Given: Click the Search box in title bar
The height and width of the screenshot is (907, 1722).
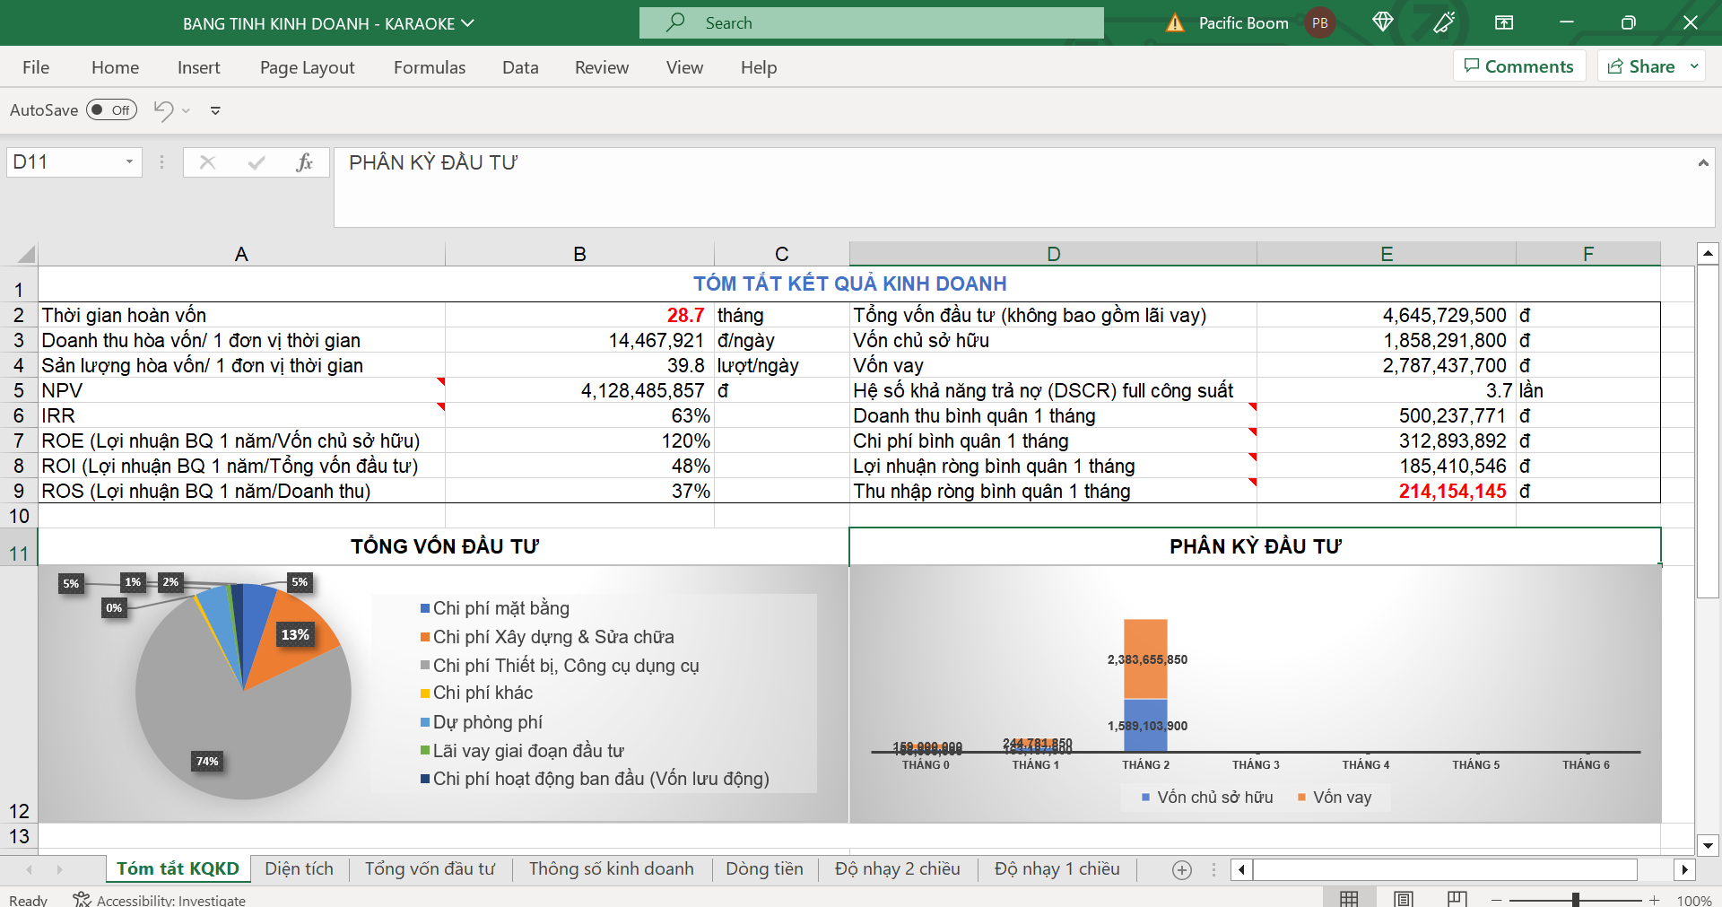Looking at the screenshot, I should point(871,23).
